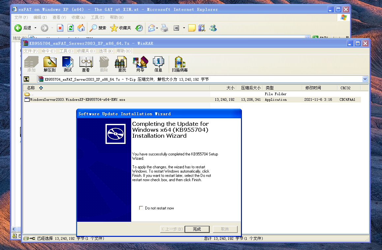Enable the "Do not restart now" checkbox

[141, 208]
